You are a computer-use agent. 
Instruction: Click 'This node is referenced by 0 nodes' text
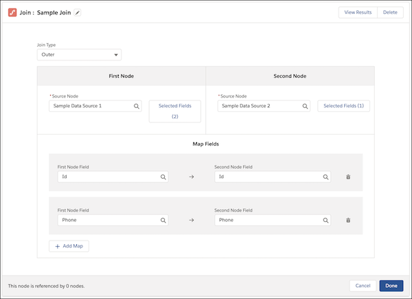click(x=46, y=286)
